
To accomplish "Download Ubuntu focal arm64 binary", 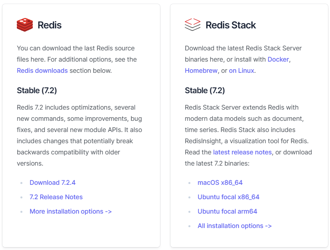I will pyautogui.click(x=227, y=211).
